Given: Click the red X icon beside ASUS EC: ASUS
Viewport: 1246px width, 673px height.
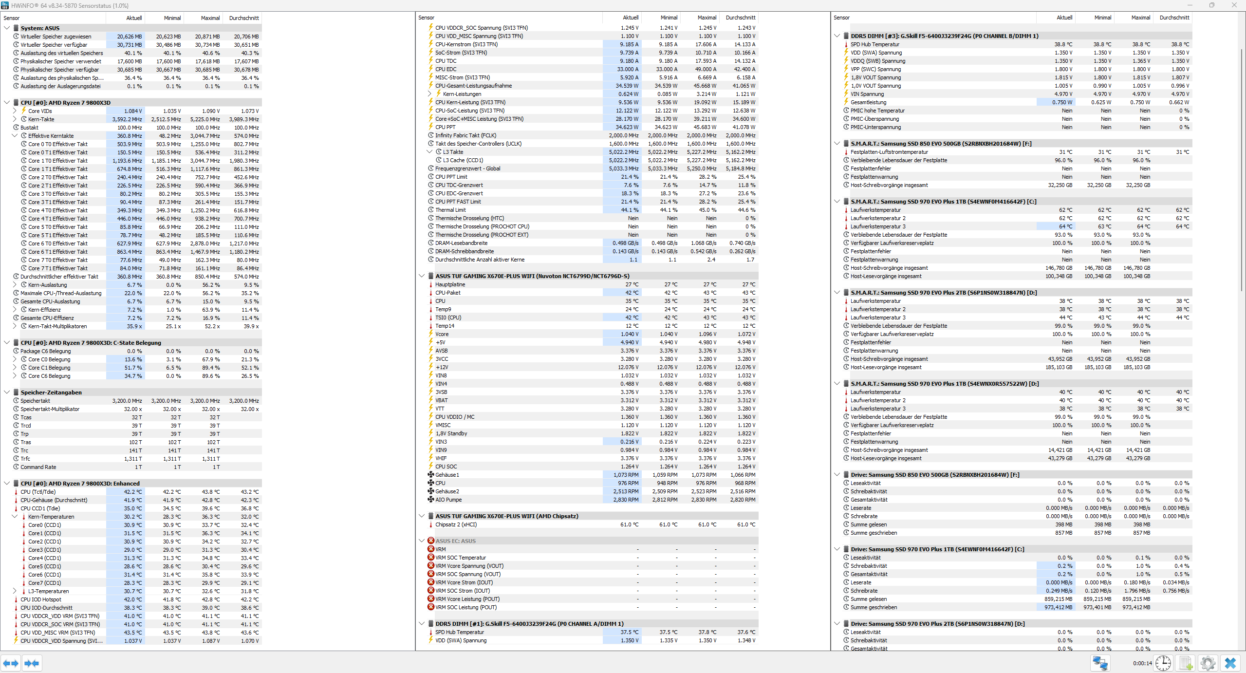Looking at the screenshot, I should coord(431,541).
